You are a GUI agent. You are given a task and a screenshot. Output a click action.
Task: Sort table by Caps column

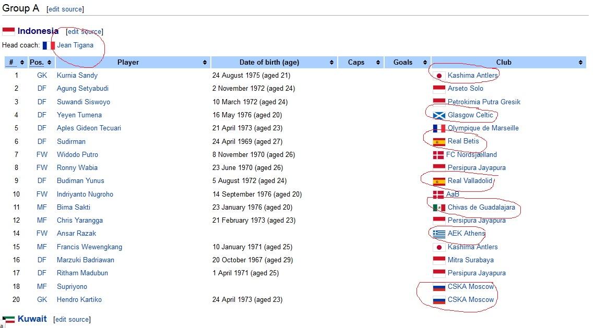(356, 63)
